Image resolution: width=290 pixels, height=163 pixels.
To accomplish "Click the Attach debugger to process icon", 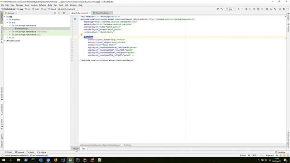I will [258, 9].
